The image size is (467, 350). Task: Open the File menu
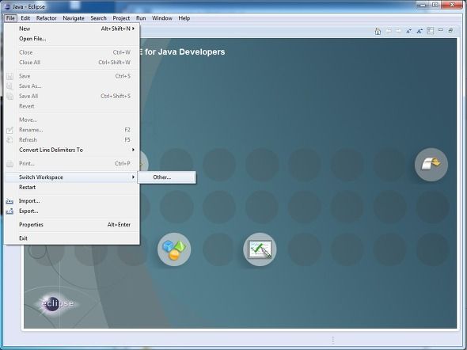(10, 18)
